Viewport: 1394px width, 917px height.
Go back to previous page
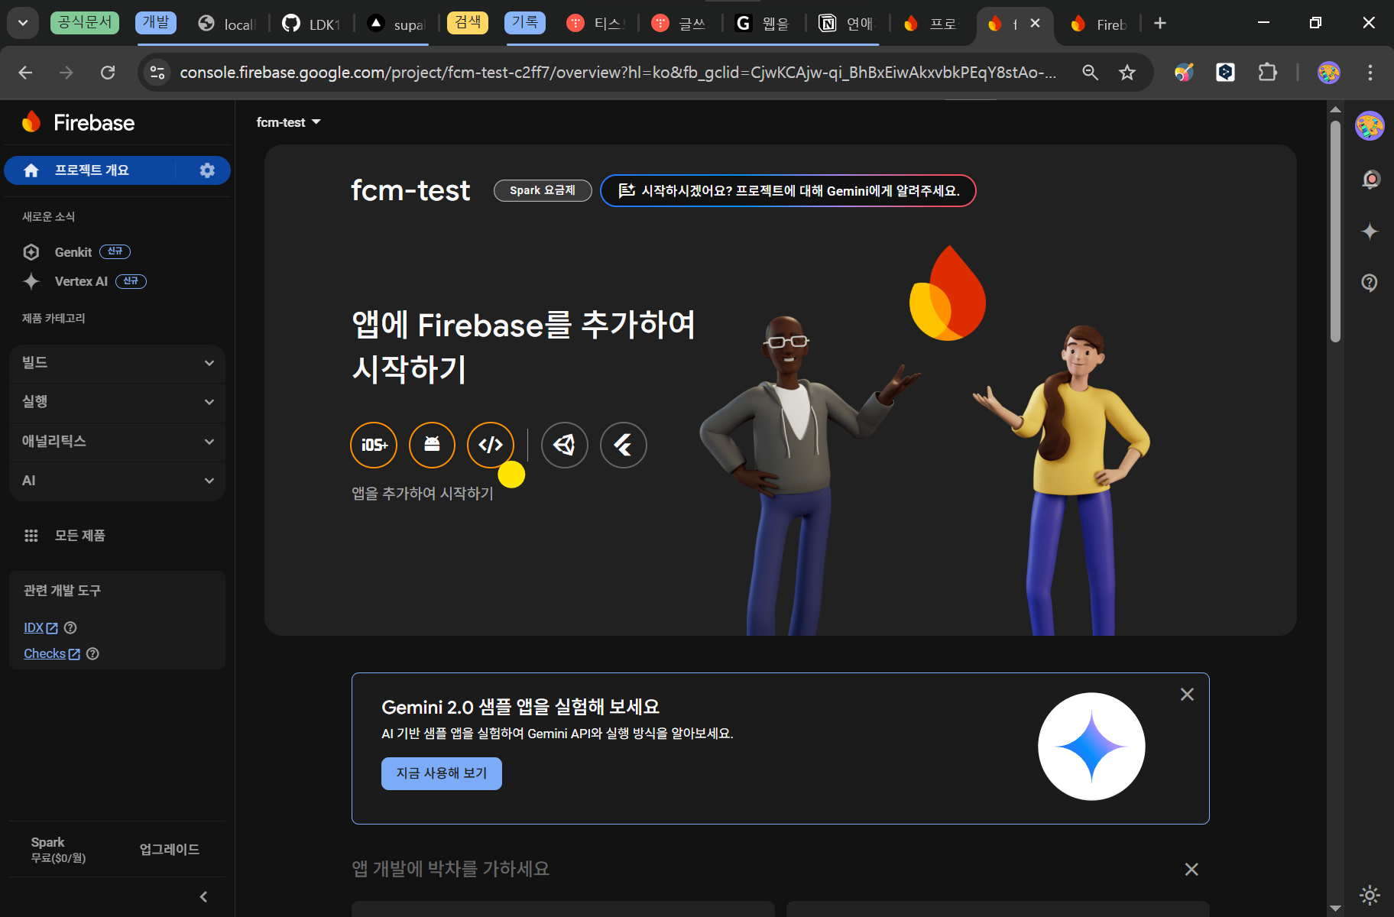pos(25,73)
